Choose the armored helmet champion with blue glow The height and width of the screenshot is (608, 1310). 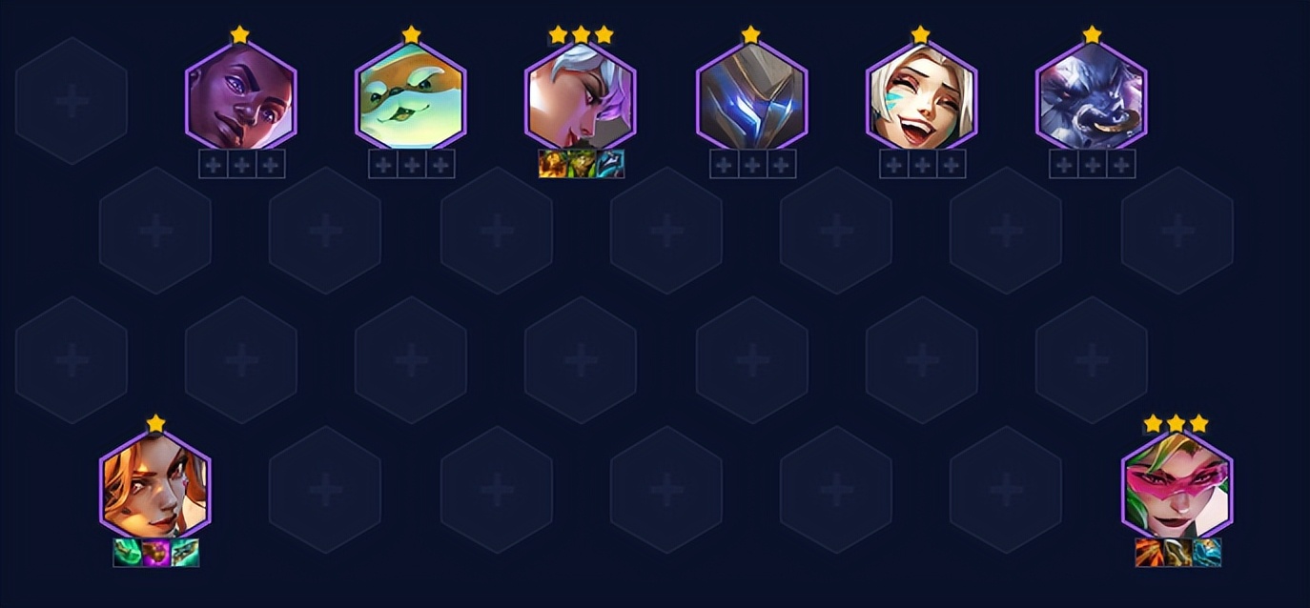coord(752,97)
